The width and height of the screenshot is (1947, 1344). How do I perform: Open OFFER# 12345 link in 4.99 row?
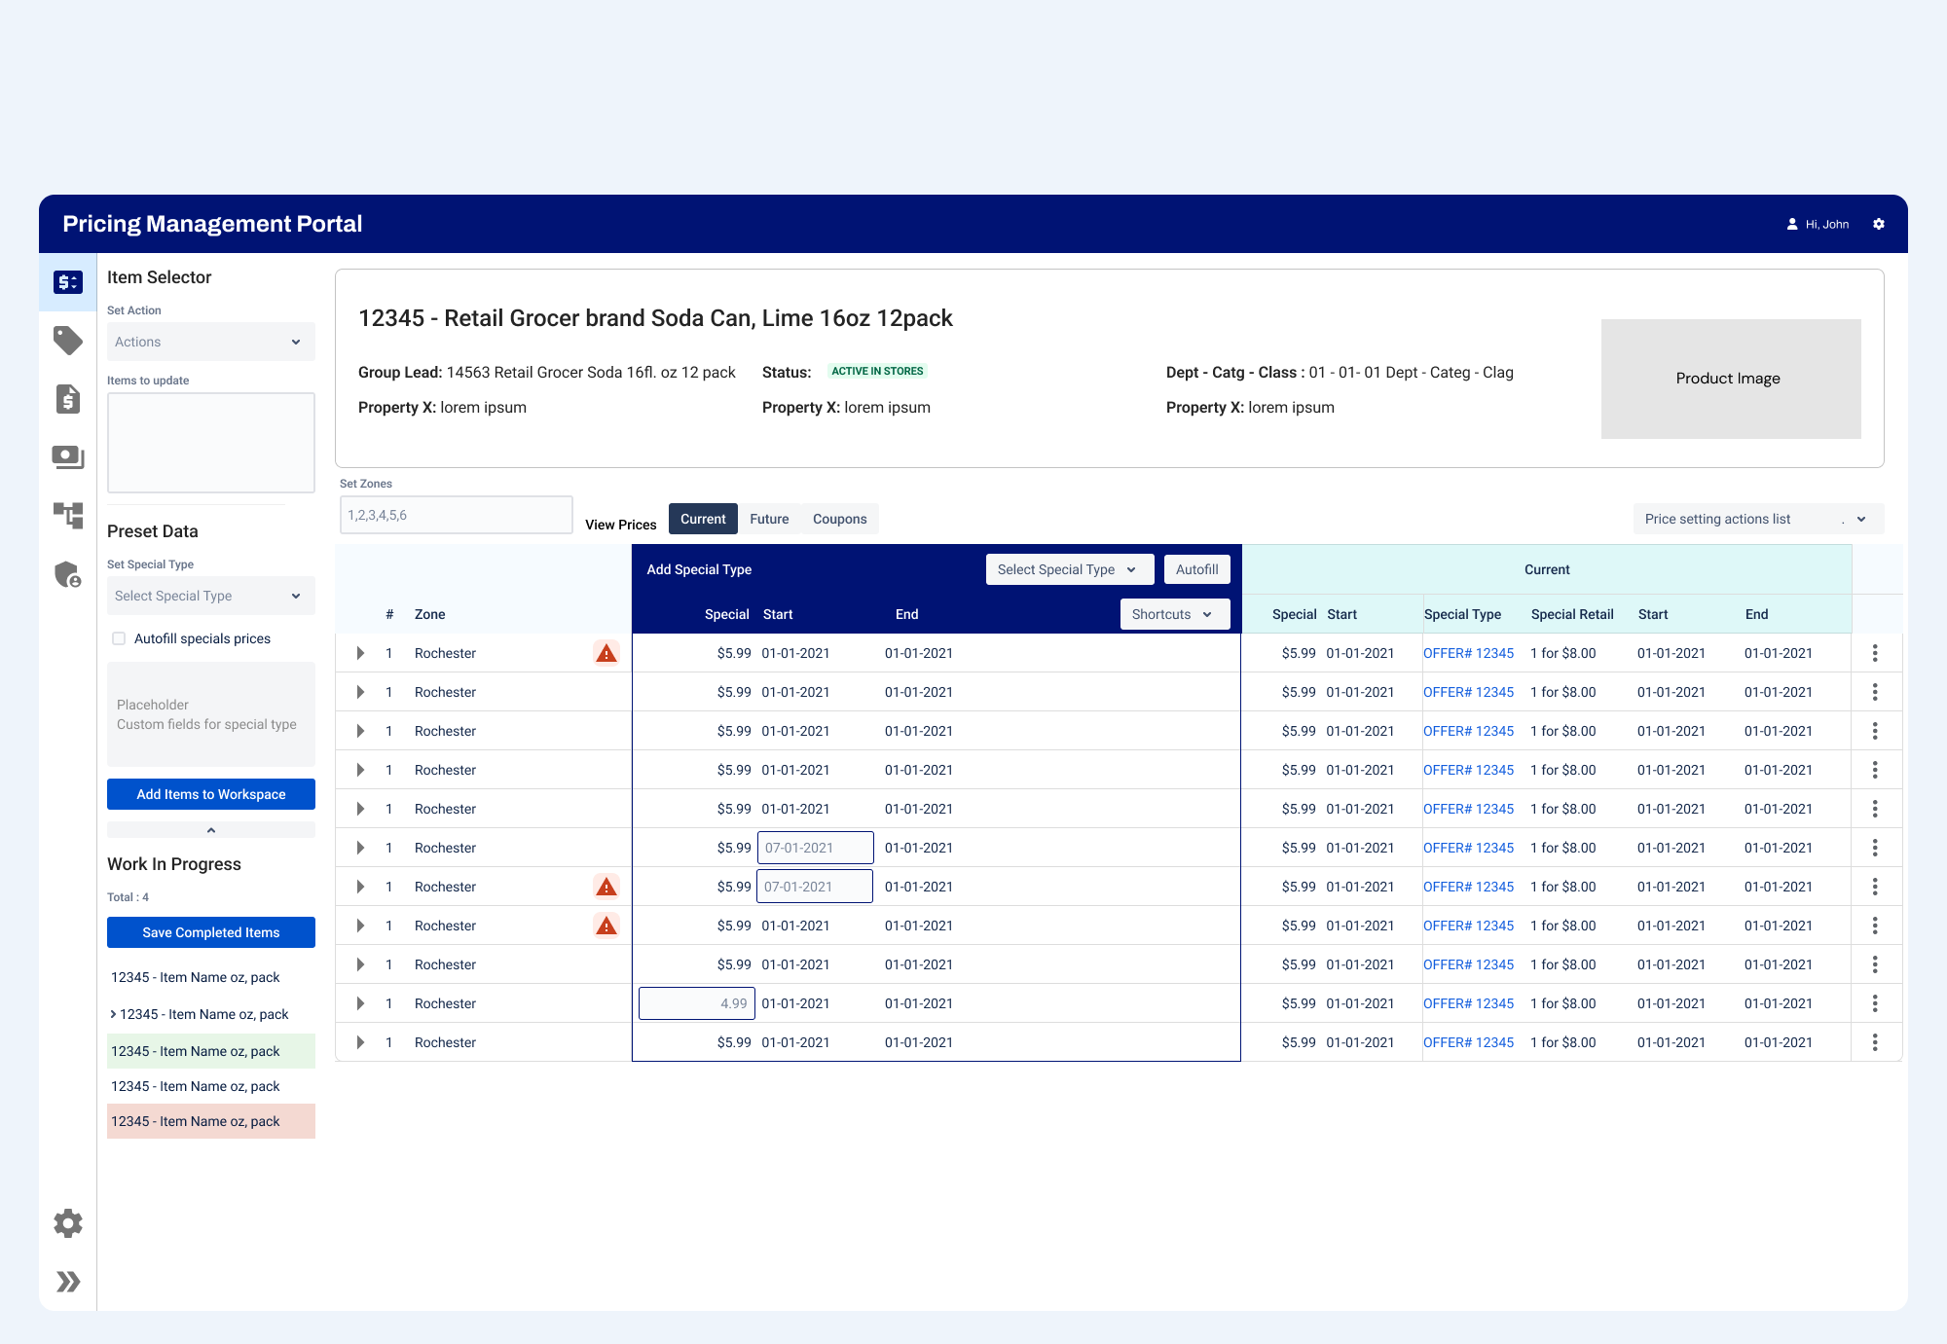coord(1468,1003)
